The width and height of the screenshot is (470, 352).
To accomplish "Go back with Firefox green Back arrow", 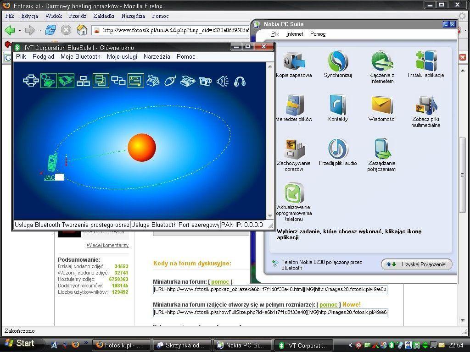I will pos(10,30).
